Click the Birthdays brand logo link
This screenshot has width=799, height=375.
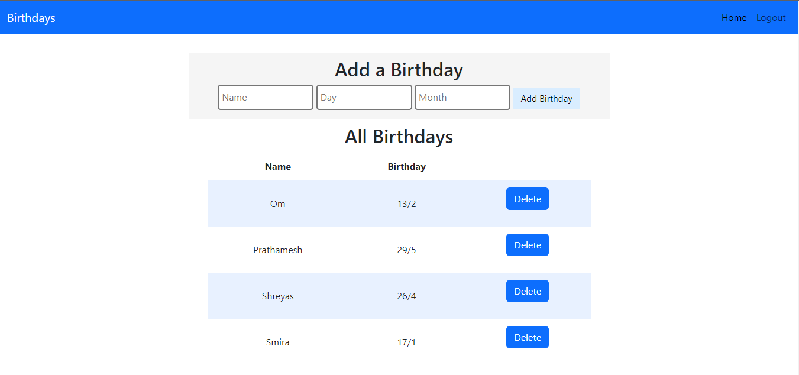click(x=31, y=18)
